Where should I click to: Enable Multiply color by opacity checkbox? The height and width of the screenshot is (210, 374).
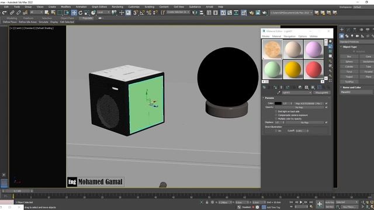pos(276,118)
